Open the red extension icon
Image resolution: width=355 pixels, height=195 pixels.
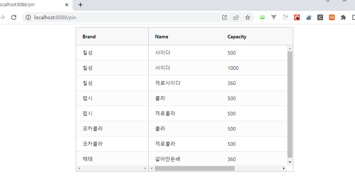tap(297, 17)
